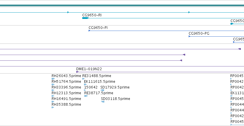Screen dimensions: 244x126
Task: Click the 150642 feature label
Action: [91, 87]
